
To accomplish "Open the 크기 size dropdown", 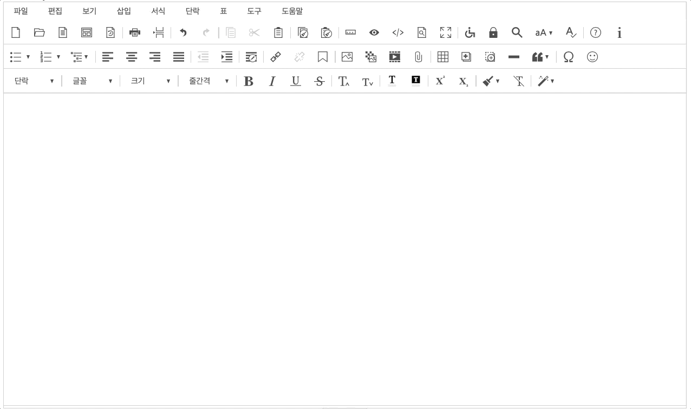I will pyautogui.click(x=150, y=81).
